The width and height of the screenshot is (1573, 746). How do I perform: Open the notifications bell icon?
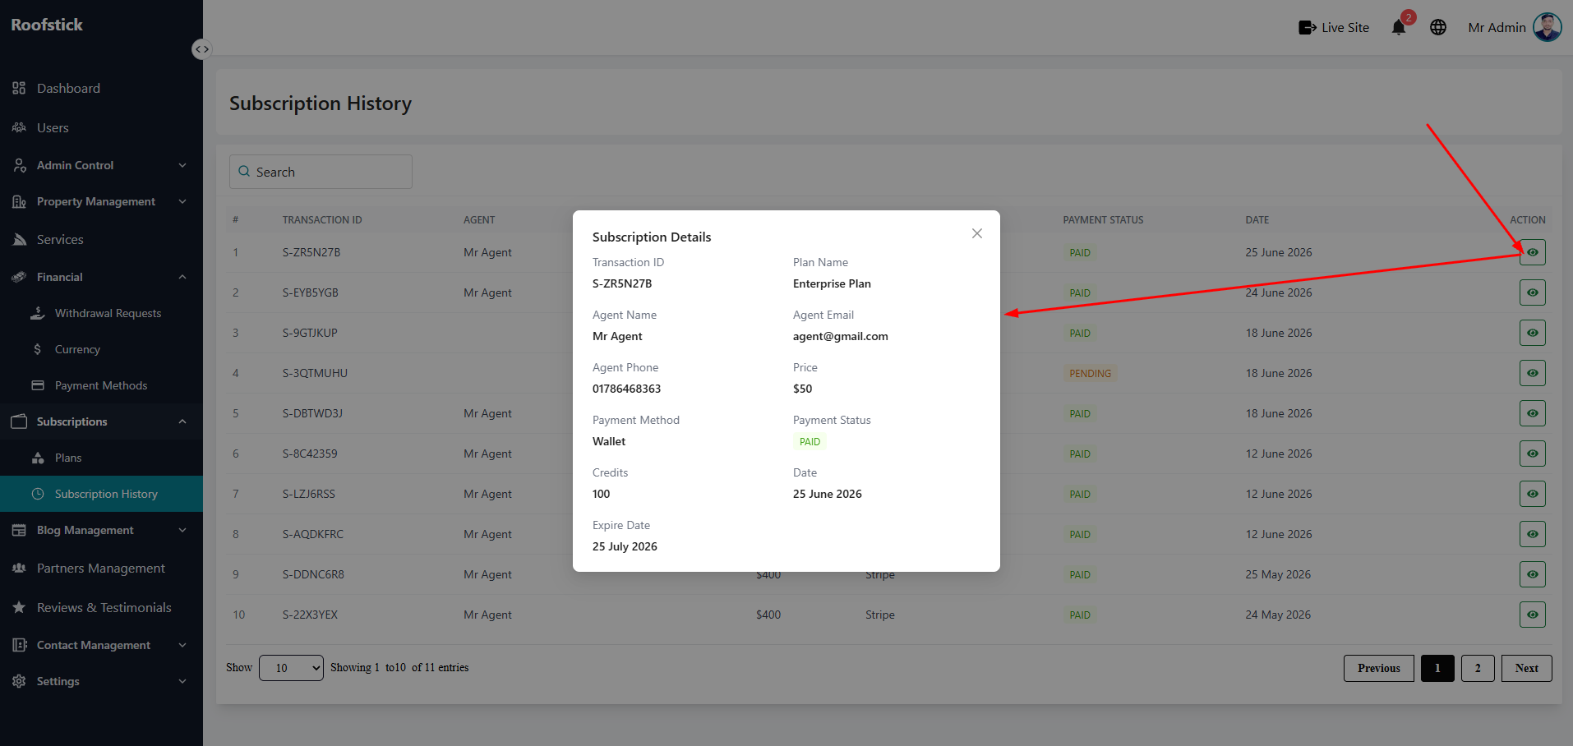pyautogui.click(x=1398, y=28)
